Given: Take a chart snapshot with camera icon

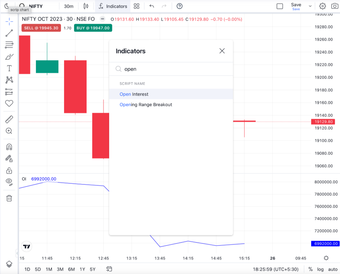Looking at the screenshot, I should [x=334, y=6].
